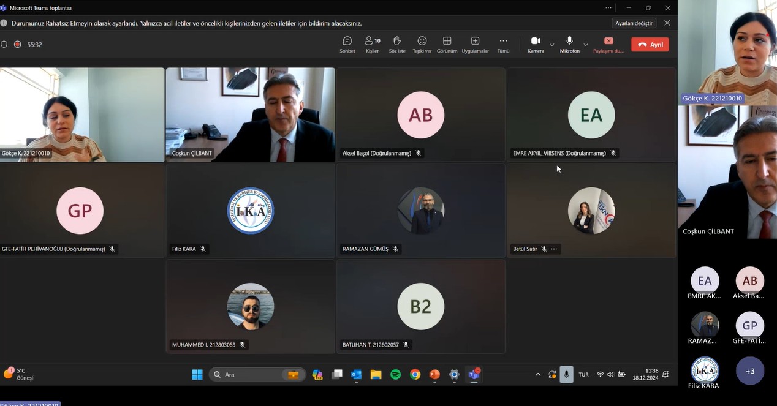Open Spotify from the taskbar
Viewport: 777px width, 406px height.
(x=396, y=375)
